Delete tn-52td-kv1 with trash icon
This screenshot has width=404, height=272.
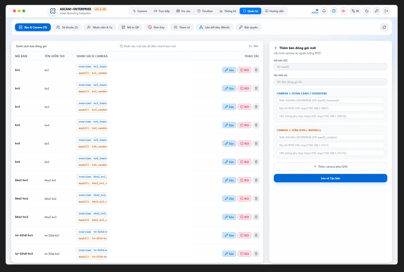(x=256, y=235)
